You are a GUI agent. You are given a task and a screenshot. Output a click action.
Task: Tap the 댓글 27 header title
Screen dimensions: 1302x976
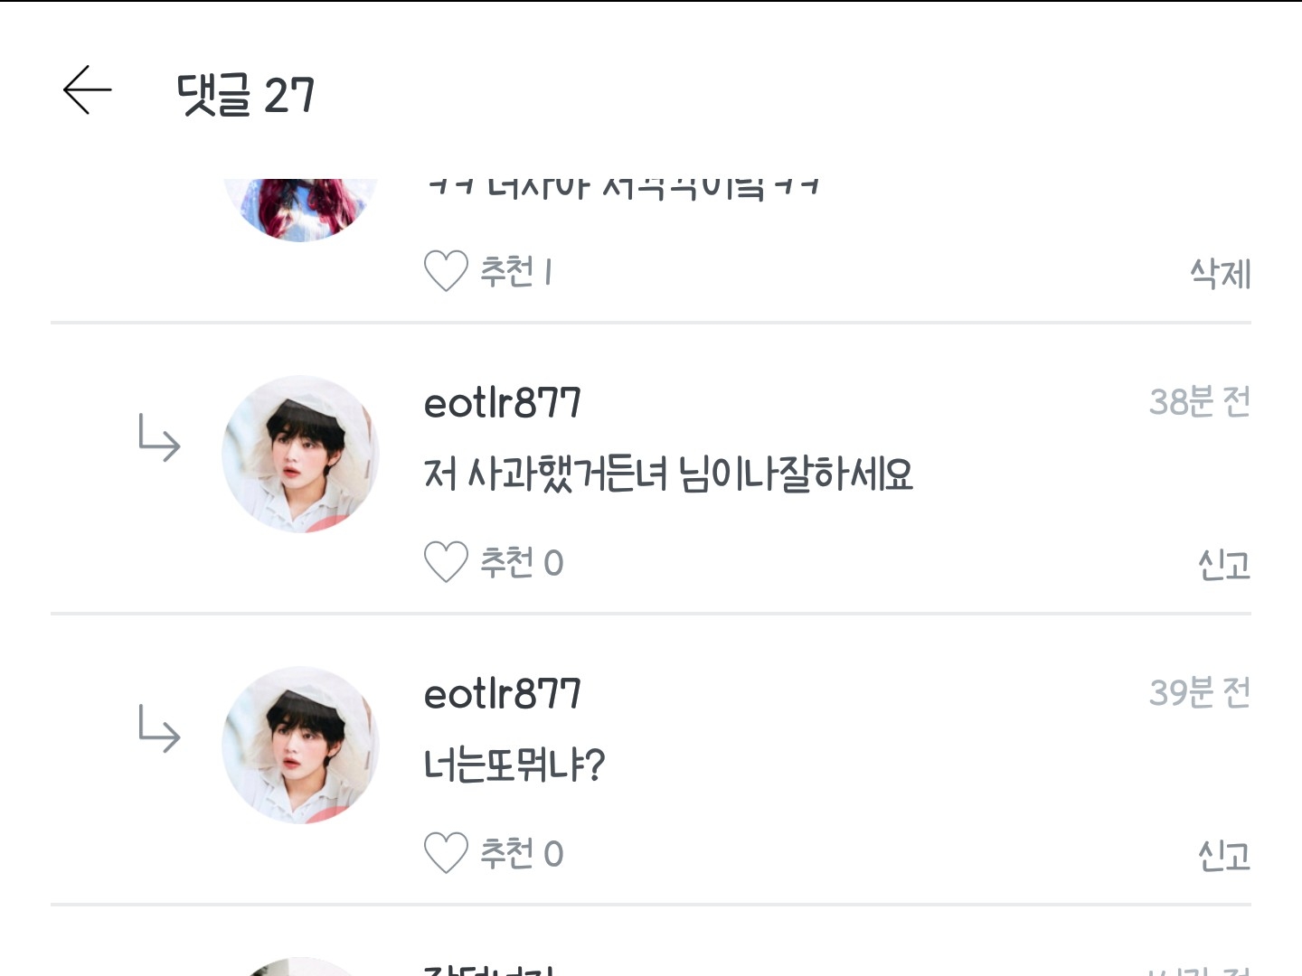click(246, 94)
